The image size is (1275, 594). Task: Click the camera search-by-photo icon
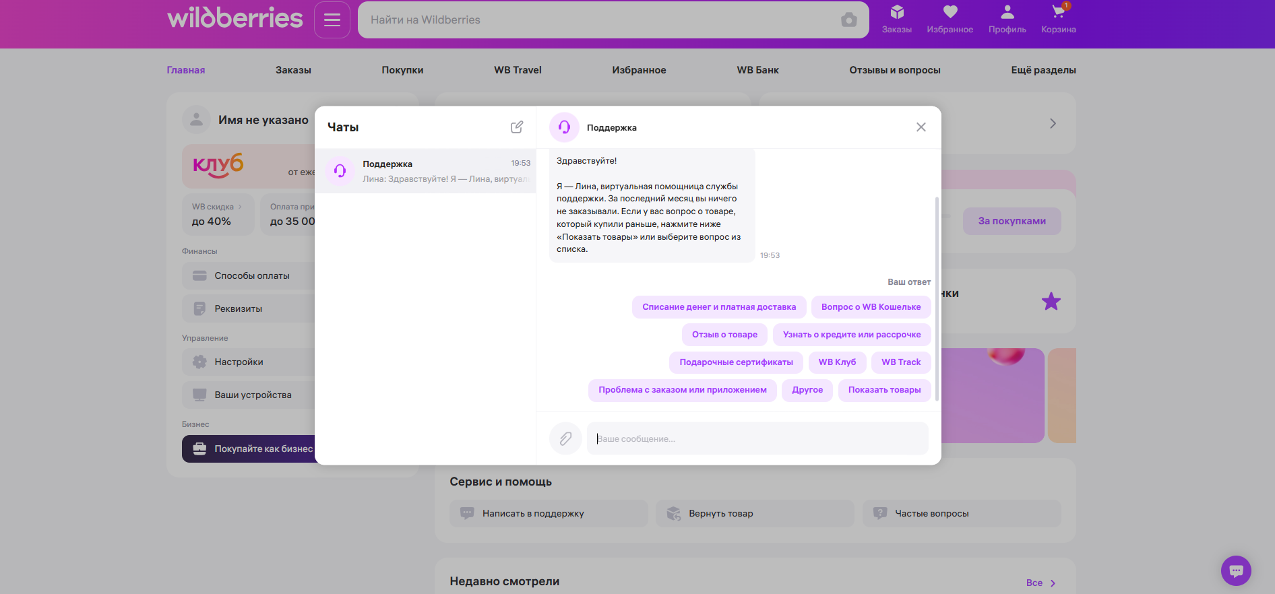pyautogui.click(x=848, y=20)
